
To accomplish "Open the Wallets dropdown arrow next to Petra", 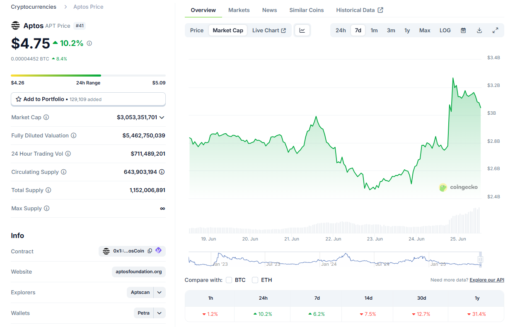I will coord(160,313).
